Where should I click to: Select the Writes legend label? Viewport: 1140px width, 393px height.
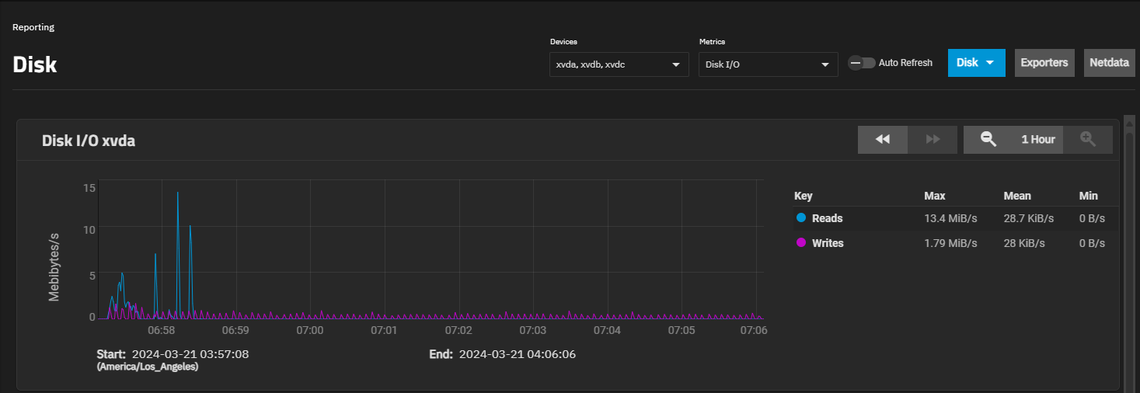(828, 243)
